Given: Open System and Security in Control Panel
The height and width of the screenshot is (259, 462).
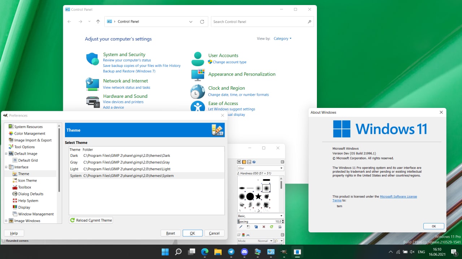Looking at the screenshot, I should (124, 55).
